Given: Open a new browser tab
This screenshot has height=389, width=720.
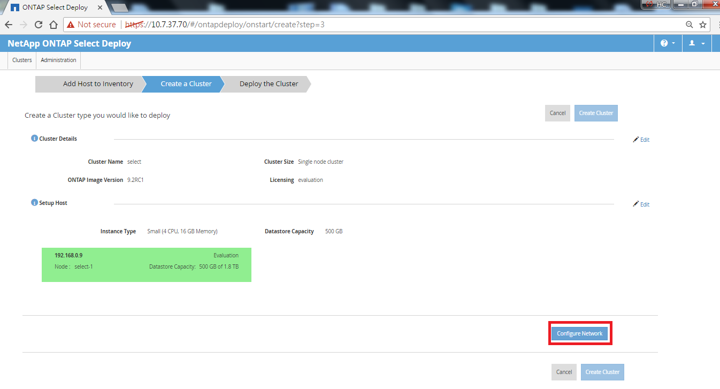Looking at the screenshot, I should [119, 7].
